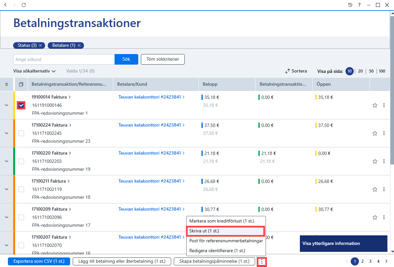Select the checkbox for invoice 17100224
394x267 pixels.
click(21, 133)
